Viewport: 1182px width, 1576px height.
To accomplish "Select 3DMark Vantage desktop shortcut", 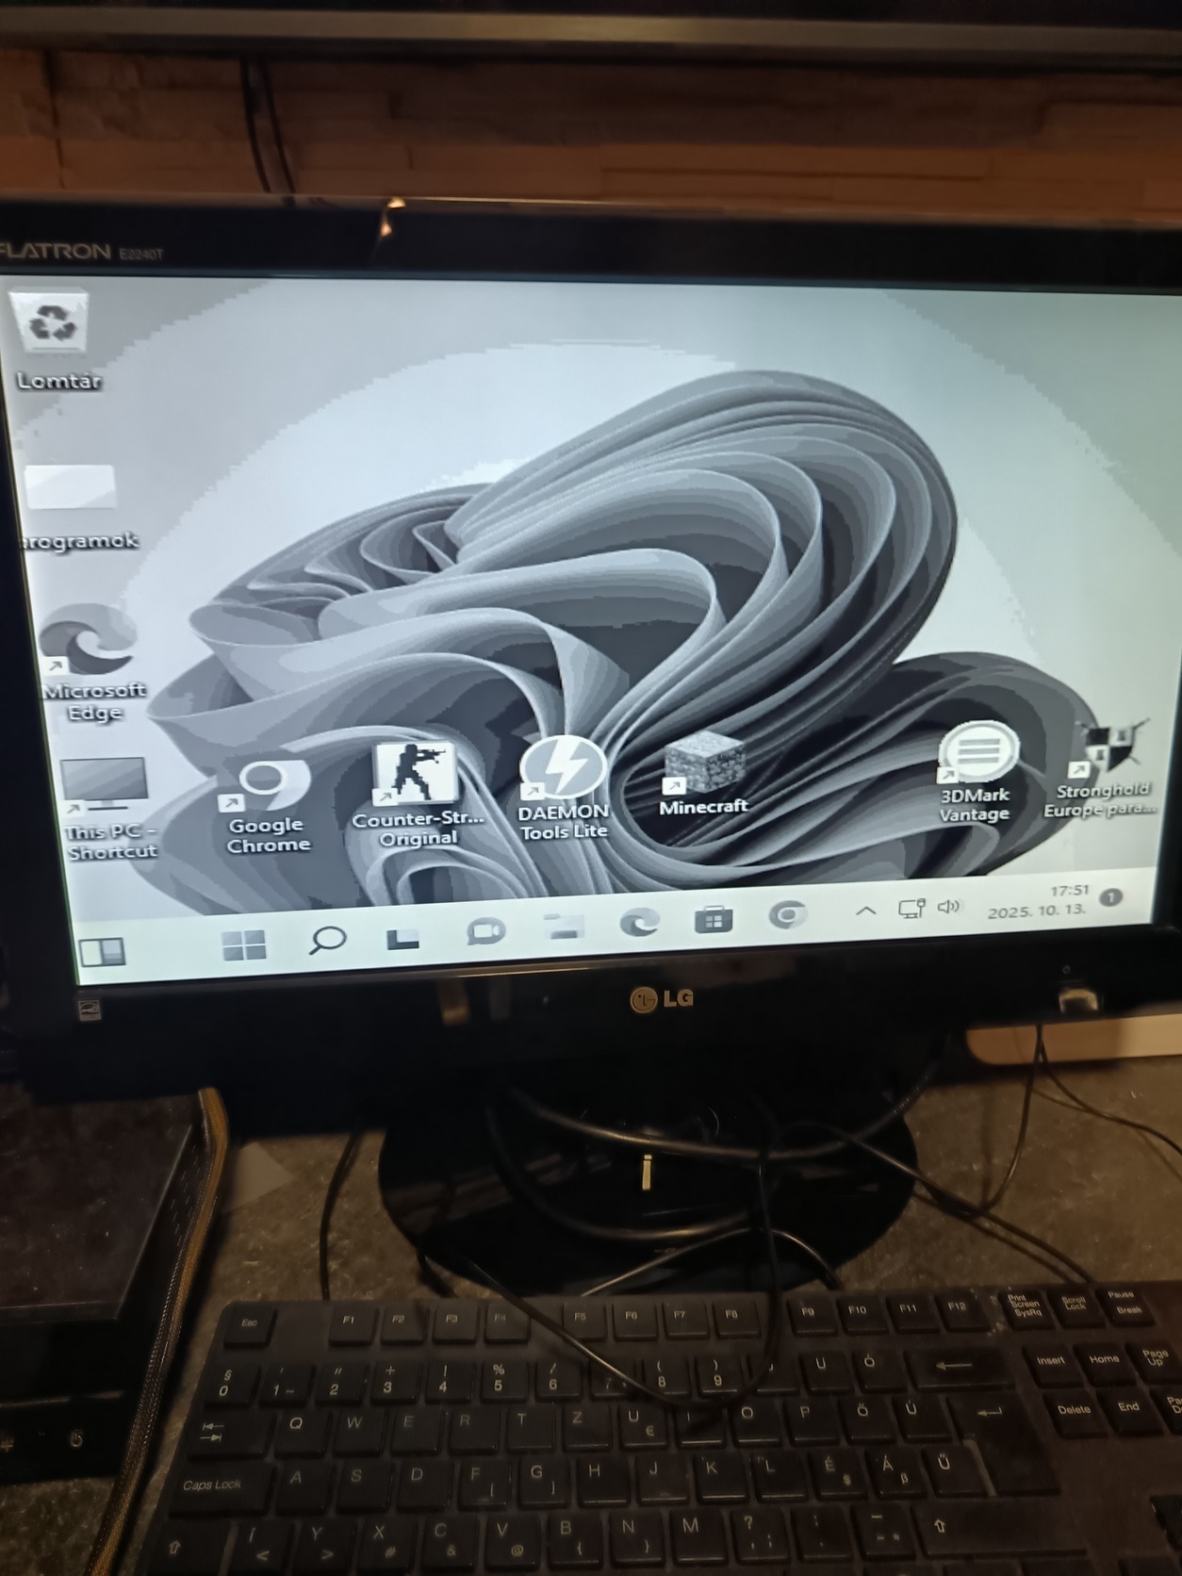I will tap(976, 773).
